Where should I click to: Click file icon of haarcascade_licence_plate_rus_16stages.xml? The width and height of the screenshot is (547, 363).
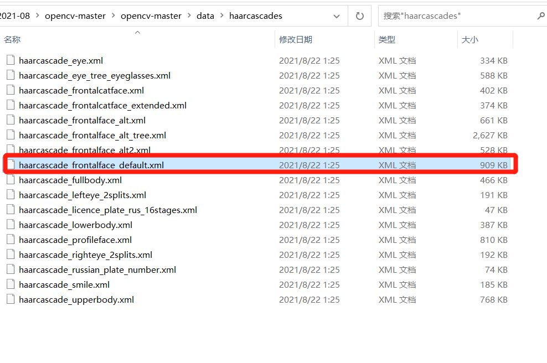tap(11, 210)
